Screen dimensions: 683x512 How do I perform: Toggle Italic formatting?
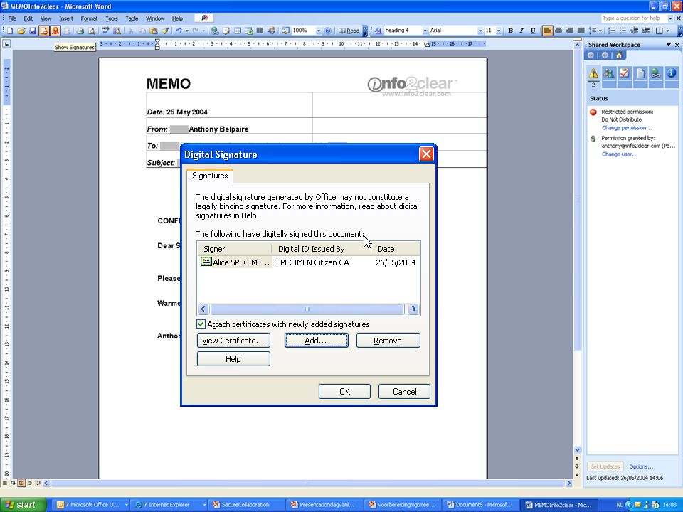click(521, 31)
